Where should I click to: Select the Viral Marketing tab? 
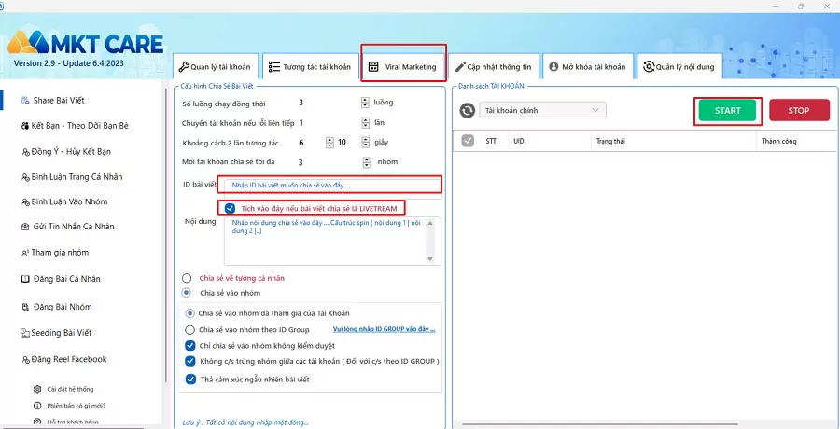(403, 66)
